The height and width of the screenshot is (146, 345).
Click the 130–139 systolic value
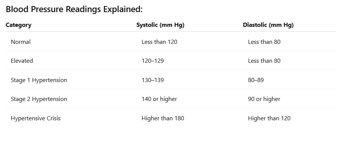153,80
